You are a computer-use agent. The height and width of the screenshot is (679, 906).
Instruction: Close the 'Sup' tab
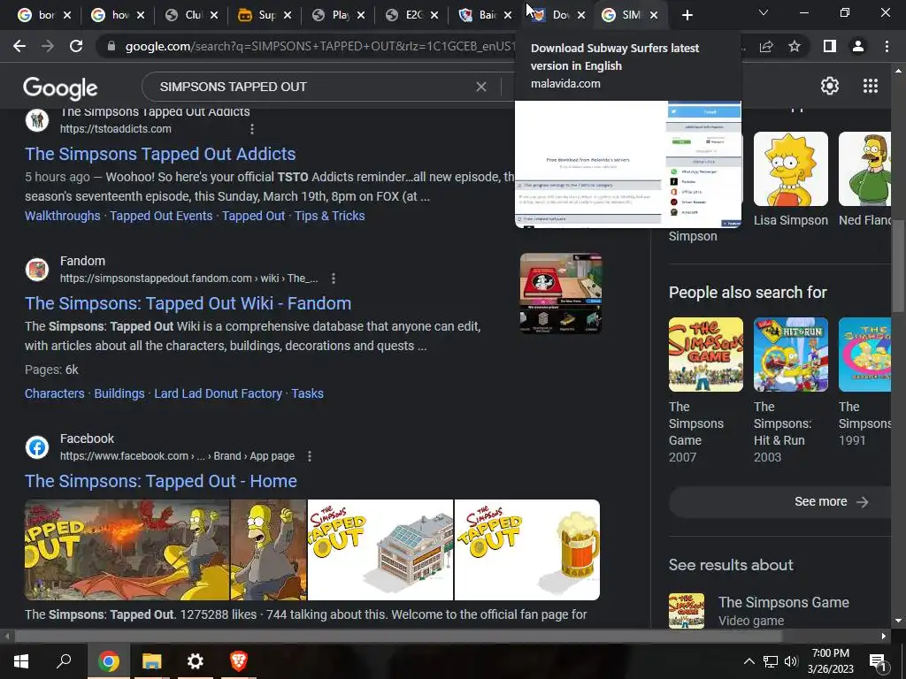[288, 15]
